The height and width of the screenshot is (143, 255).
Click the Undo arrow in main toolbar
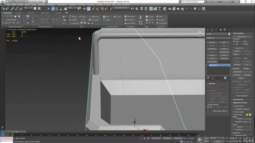coord(3,9)
